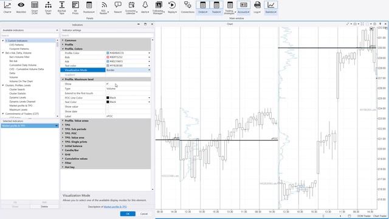Open the Market profile & TPO description link
389x219 pixels.
click(115, 207)
